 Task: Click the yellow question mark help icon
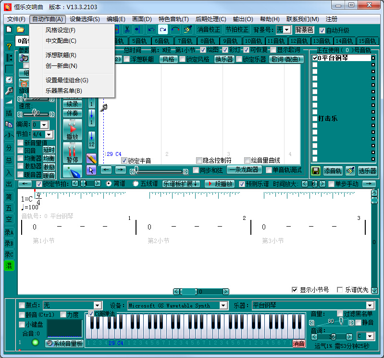(x=9, y=47)
